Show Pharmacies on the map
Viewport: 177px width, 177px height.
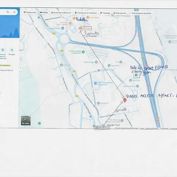[x=120, y=13]
